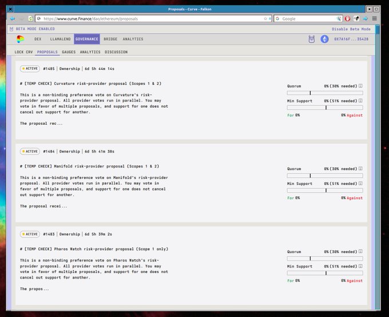
Task: Open proposal #1485 Curvature risk-provider title
Action: pyautogui.click(x=90, y=84)
